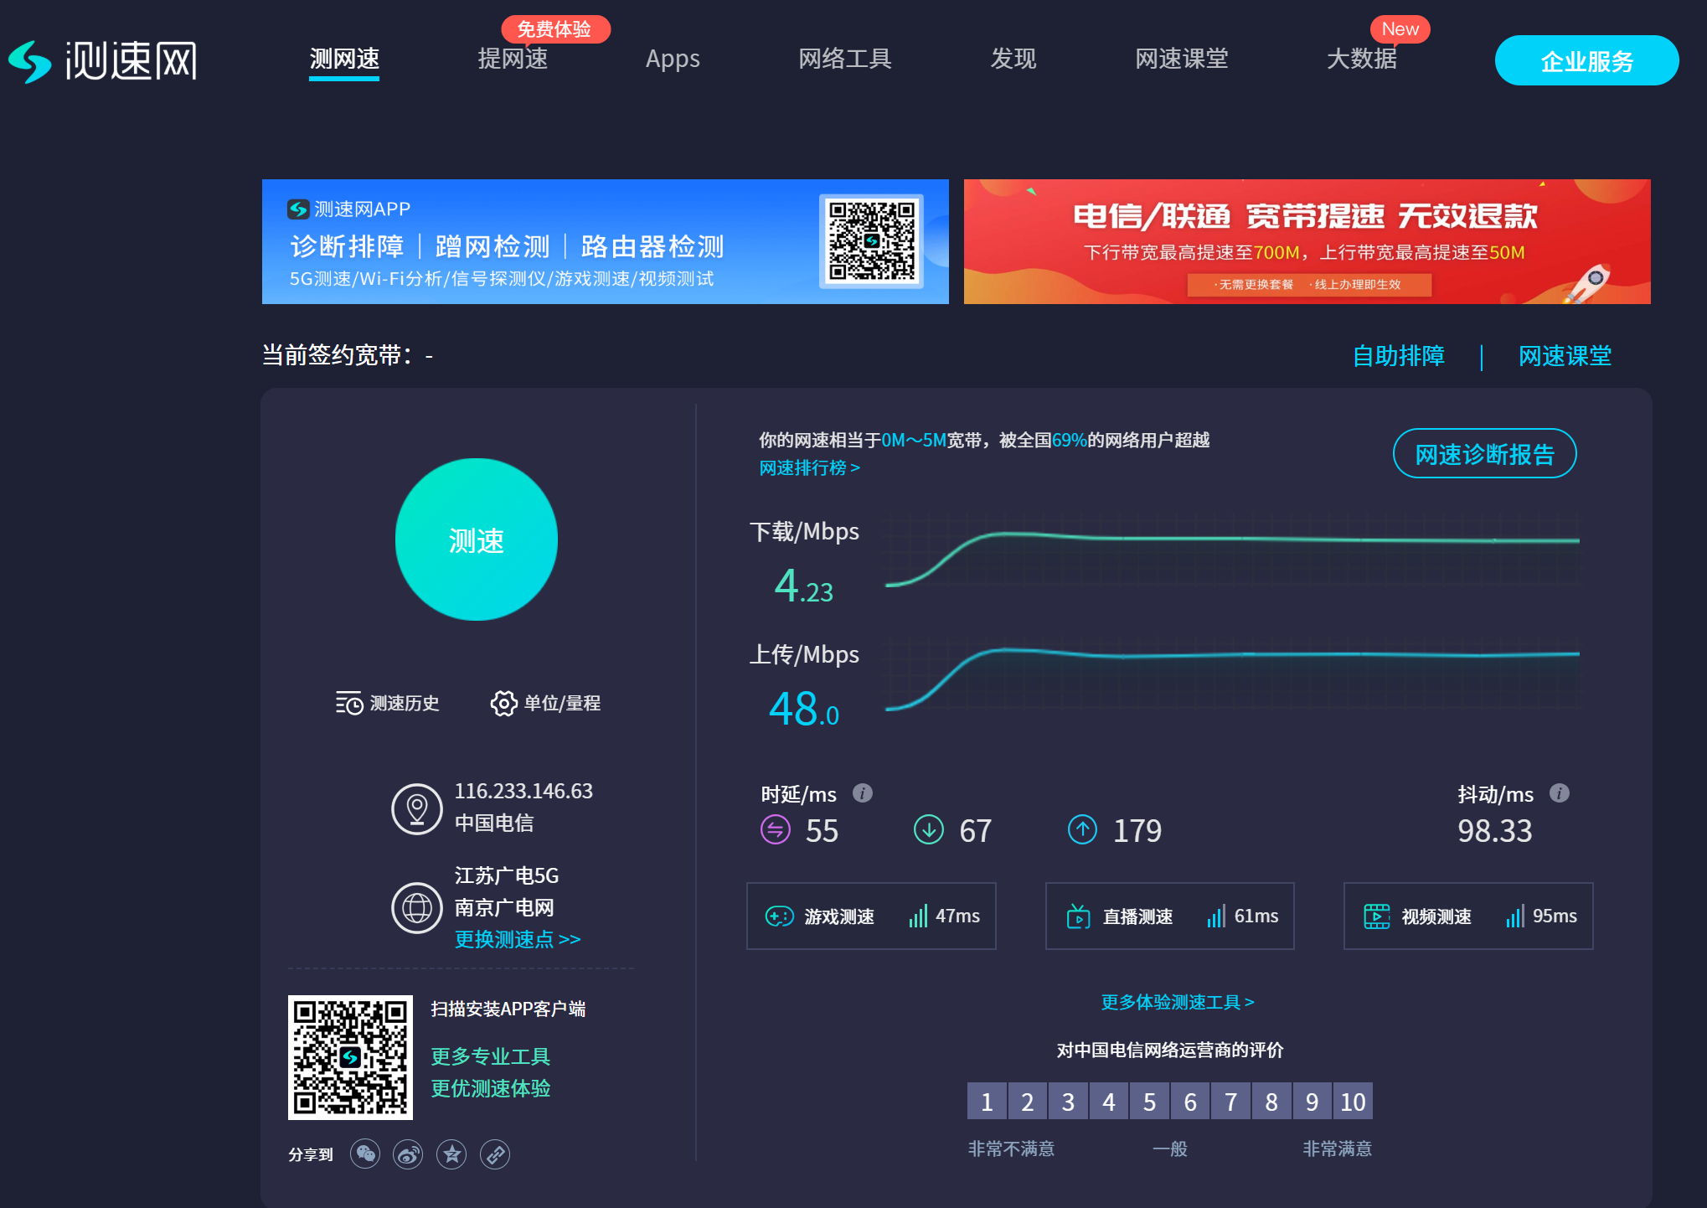Rate China Telecom score 9

pyautogui.click(x=1312, y=1101)
